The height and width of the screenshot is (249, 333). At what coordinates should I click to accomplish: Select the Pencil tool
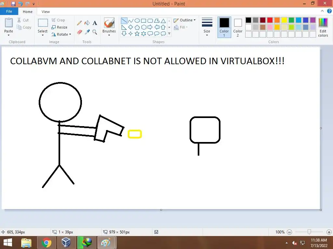(79, 23)
